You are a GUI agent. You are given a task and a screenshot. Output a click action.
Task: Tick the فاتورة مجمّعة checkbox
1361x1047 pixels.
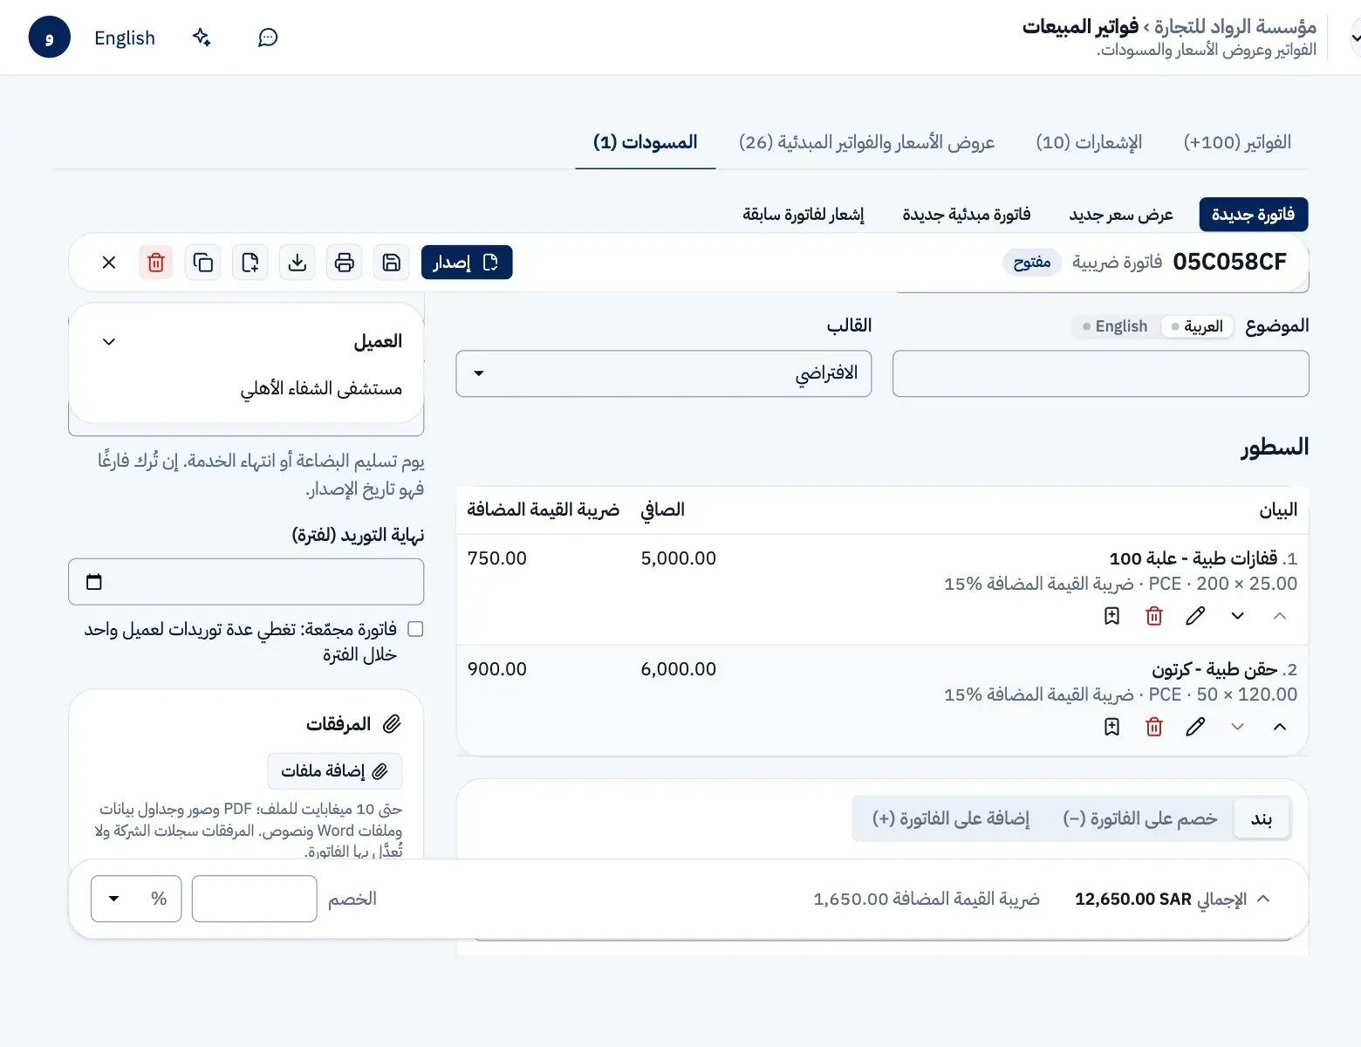click(415, 629)
